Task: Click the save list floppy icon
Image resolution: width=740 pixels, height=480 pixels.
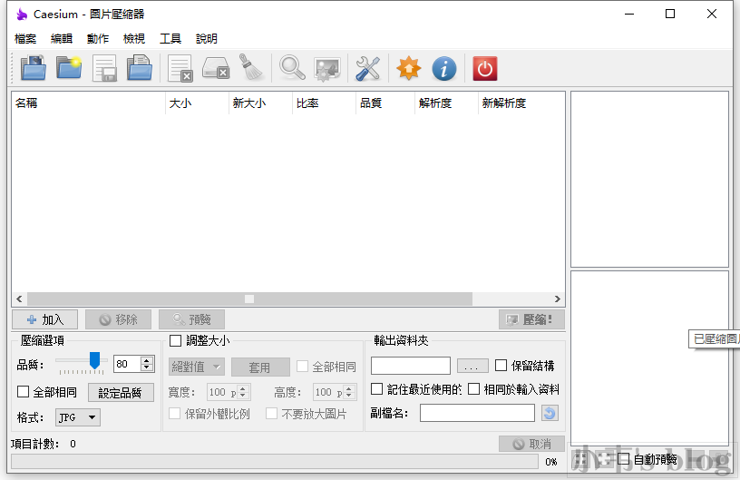Action: (x=104, y=68)
